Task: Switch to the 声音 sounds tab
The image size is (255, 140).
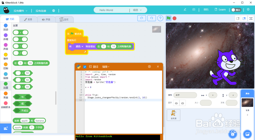Action: (x=46, y=19)
